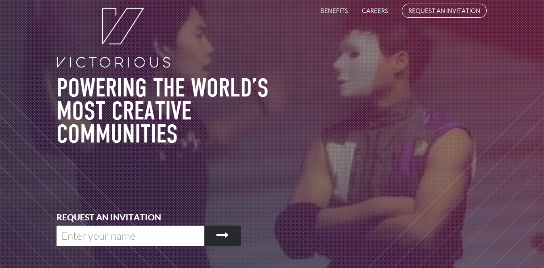Go to the Careers section
The height and width of the screenshot is (268, 544).
(x=375, y=11)
